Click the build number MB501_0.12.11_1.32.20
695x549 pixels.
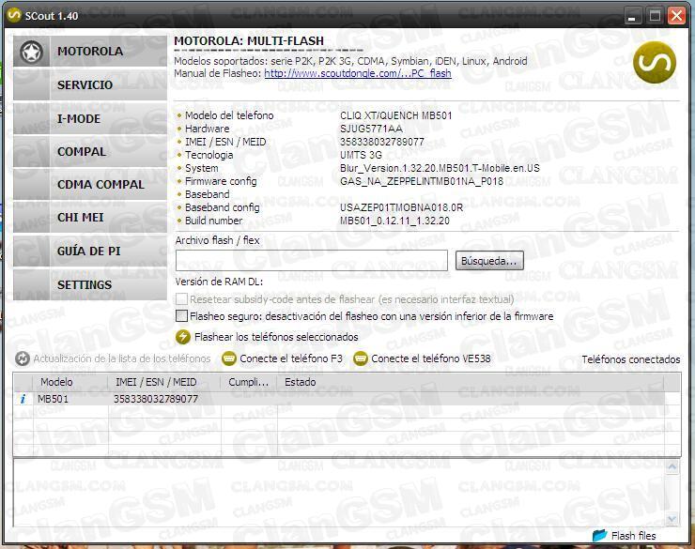(x=394, y=221)
